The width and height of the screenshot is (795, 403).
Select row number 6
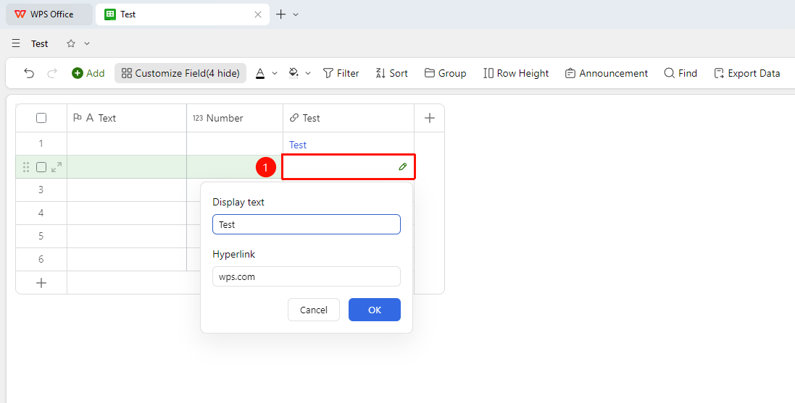pos(41,259)
